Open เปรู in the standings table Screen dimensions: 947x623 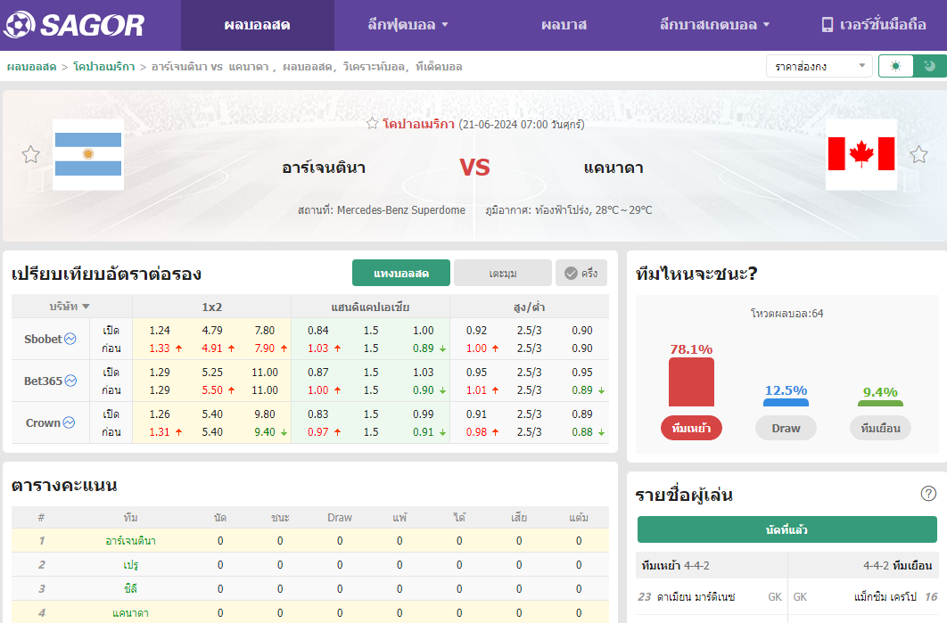(x=130, y=565)
